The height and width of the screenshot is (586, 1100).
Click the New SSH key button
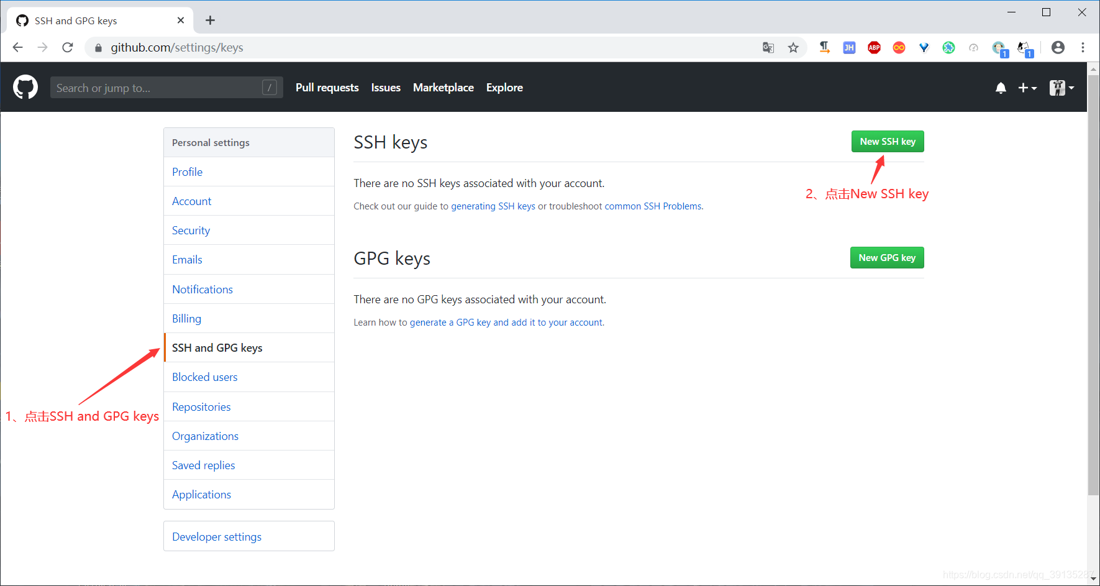click(x=888, y=142)
